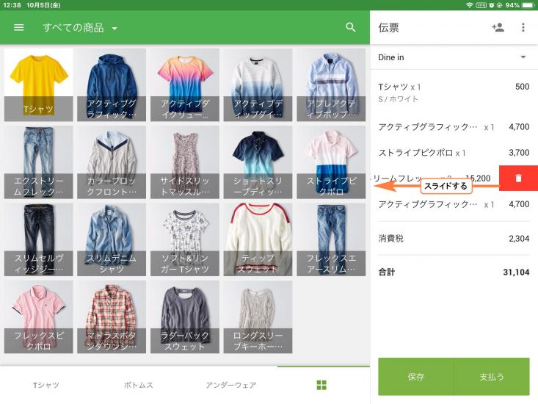Select the ソフト&リンガーTシャツ tile
Viewport: 538px width, 404px height.
pyautogui.click(x=185, y=239)
